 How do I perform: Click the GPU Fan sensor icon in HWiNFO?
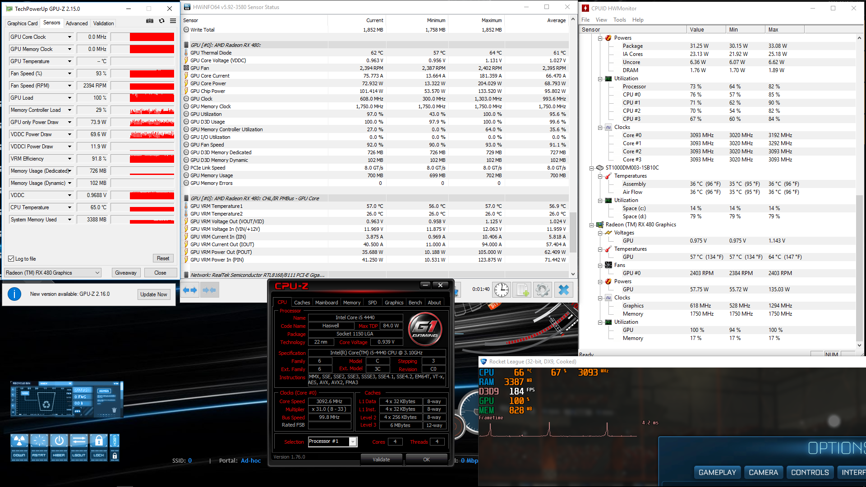pos(186,68)
